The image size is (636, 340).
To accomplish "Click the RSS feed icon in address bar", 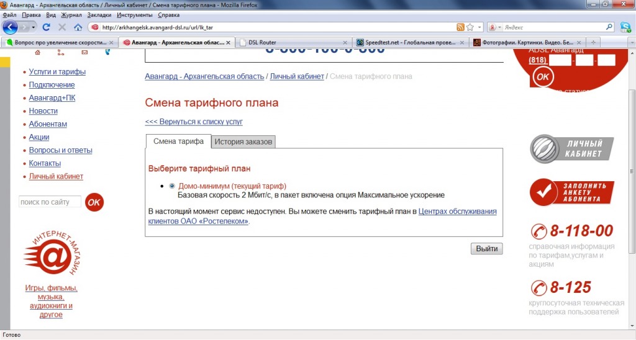I will 460,27.
